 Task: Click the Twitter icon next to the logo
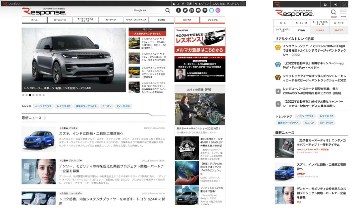(x=185, y=10)
